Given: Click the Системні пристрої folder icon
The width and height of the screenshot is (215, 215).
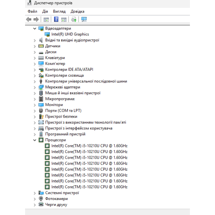Looking at the screenshot, I should (41, 193).
